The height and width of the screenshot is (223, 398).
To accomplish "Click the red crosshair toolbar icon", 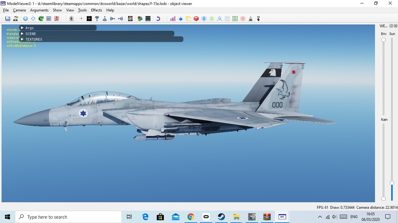I will coord(82,19).
